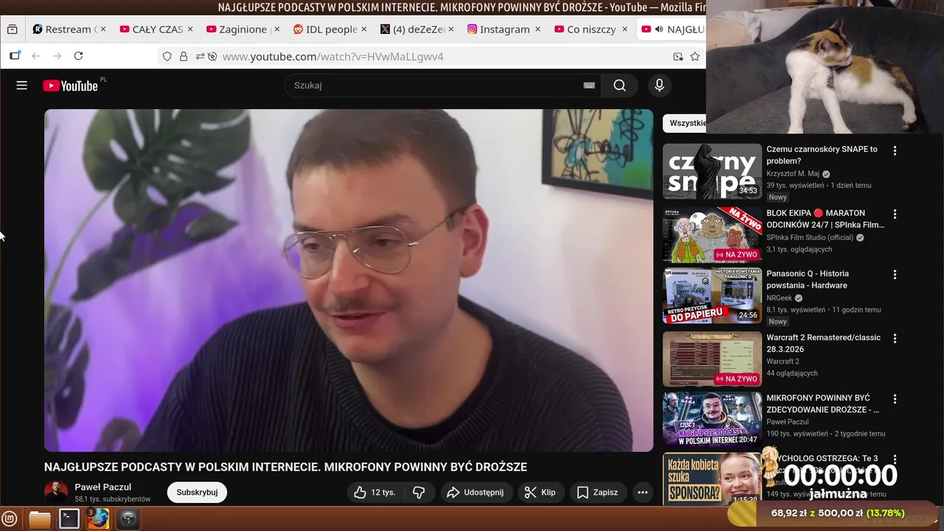Save the video with the Zapisz button
Screen dimensions: 944x531
point(597,493)
